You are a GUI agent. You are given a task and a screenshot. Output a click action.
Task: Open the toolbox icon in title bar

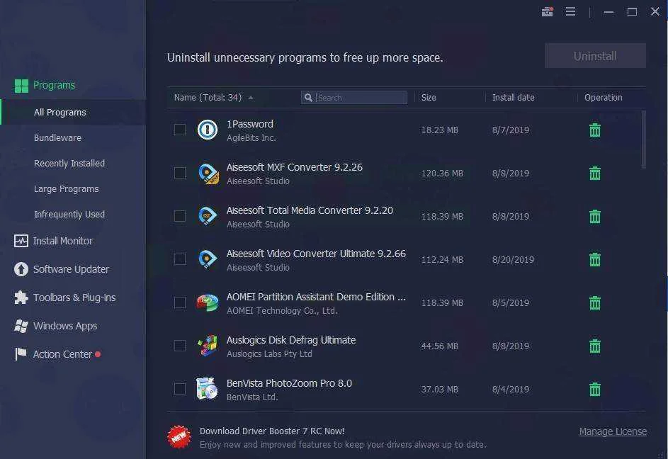coord(547,12)
